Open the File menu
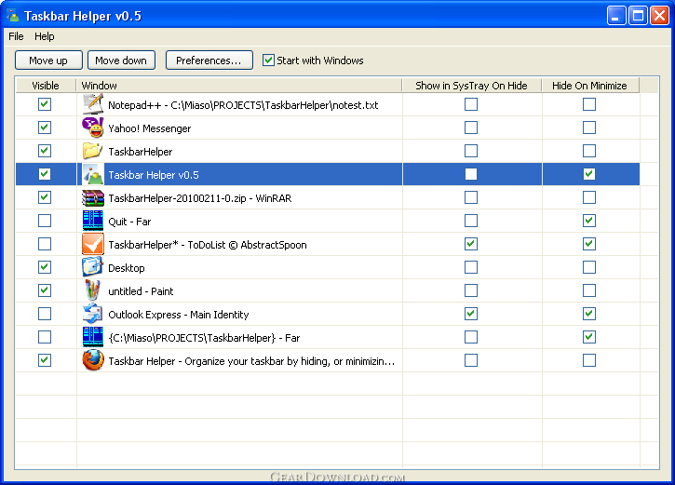The width and height of the screenshot is (675, 485). coord(16,36)
